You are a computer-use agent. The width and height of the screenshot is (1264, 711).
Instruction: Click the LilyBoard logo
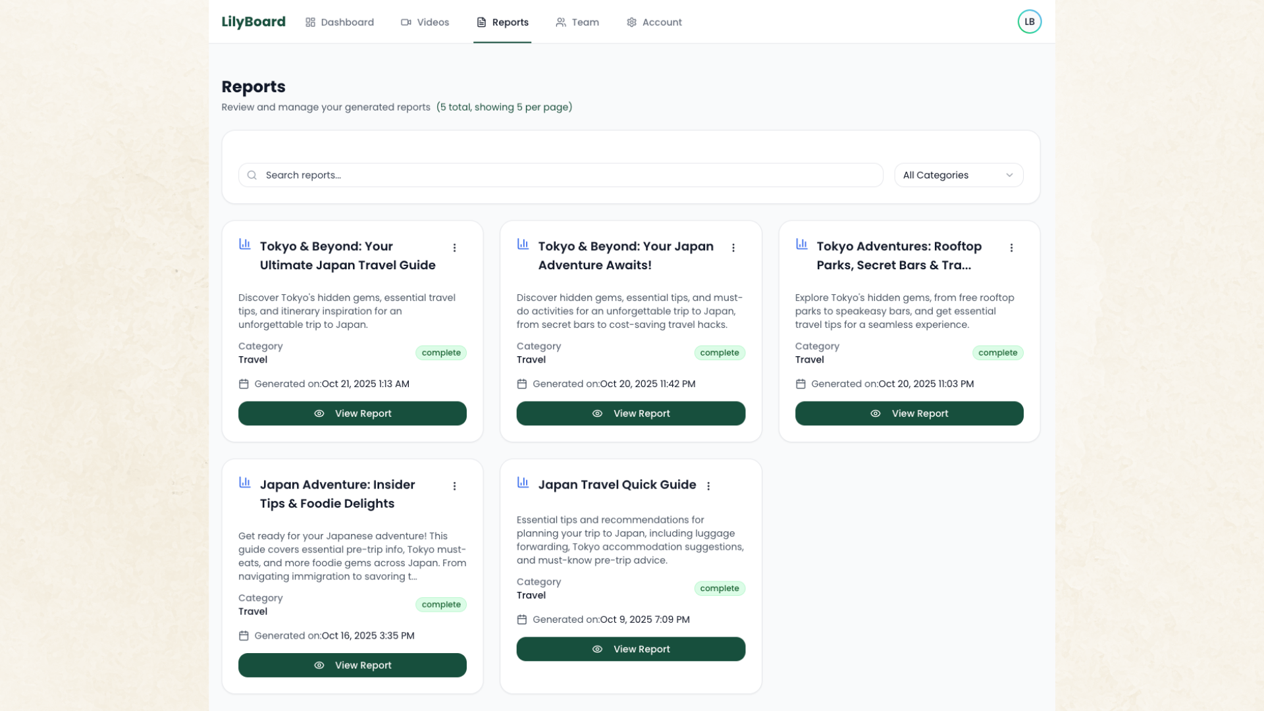point(253,22)
